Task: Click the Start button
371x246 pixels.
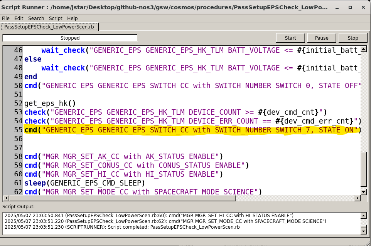Action: click(x=290, y=38)
